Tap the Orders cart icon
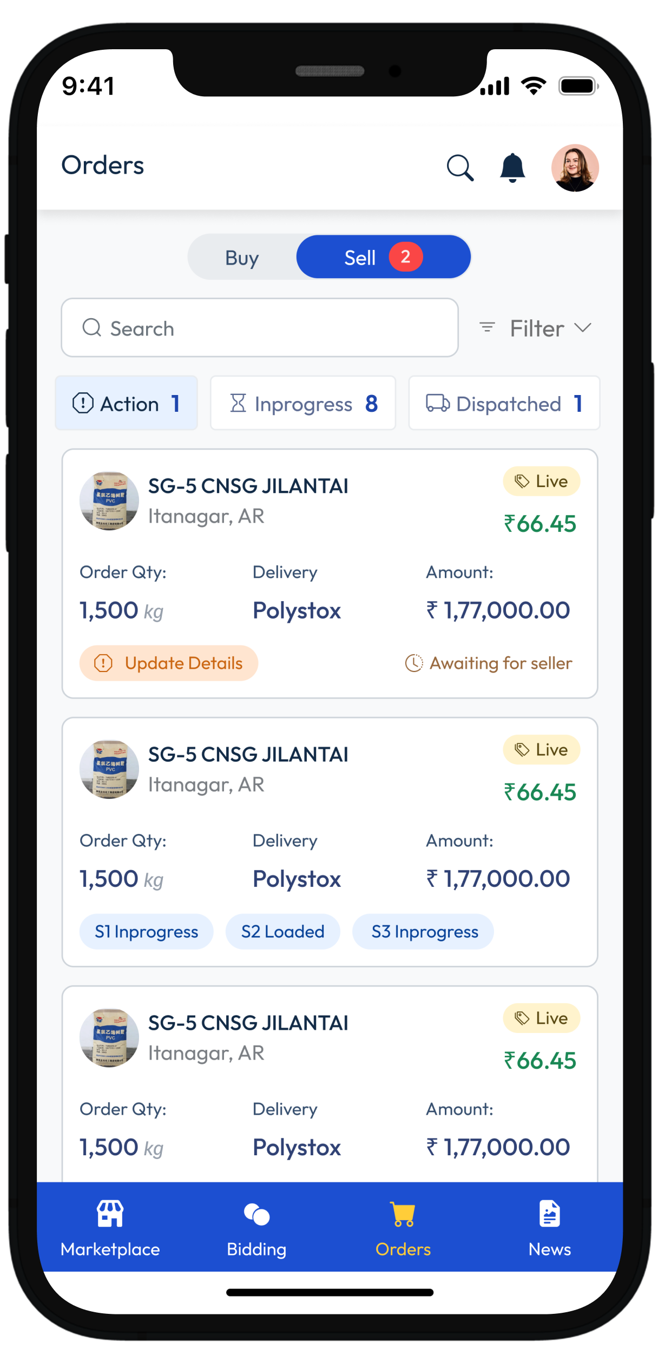Image resolution: width=658 pixels, height=1362 pixels. click(403, 1214)
